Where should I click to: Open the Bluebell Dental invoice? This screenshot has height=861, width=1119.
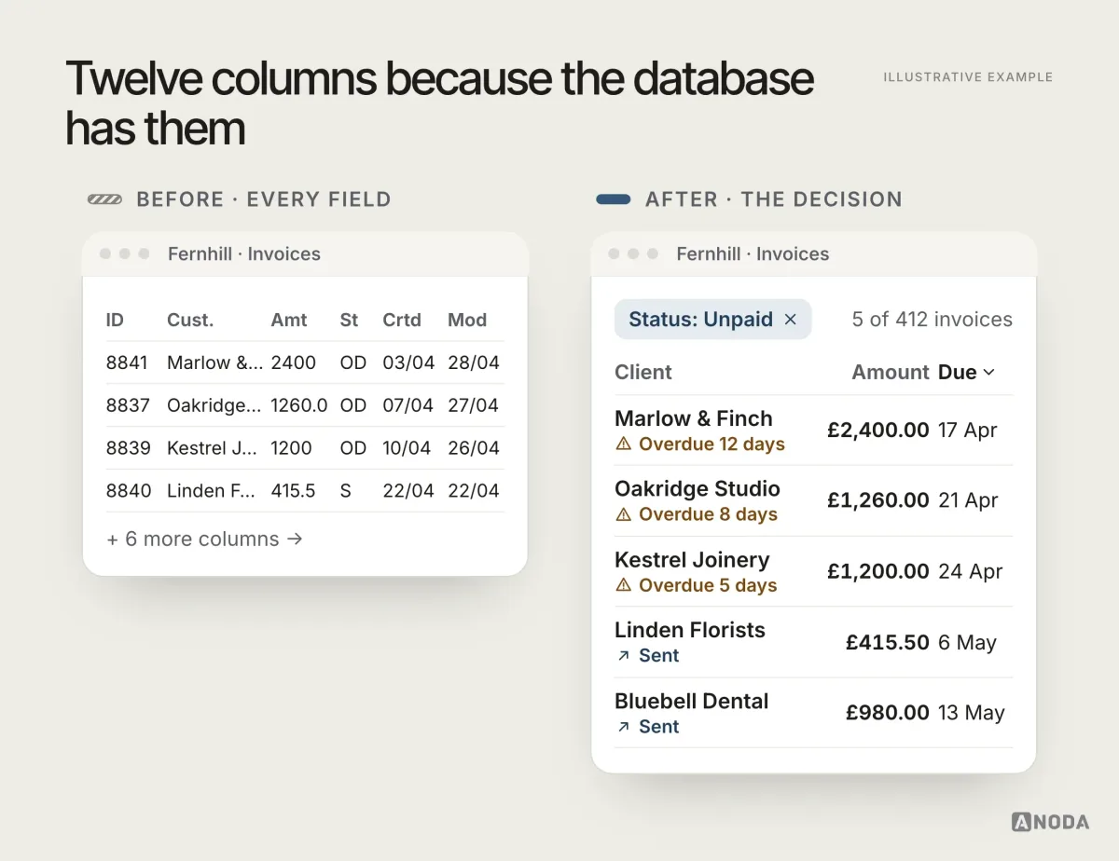click(813, 713)
